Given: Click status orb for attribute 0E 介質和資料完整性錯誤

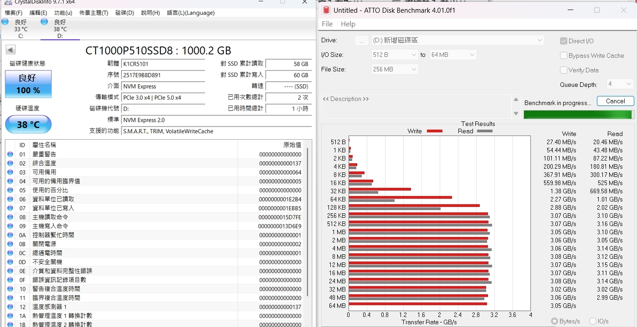Looking at the screenshot, I should 10,271.
